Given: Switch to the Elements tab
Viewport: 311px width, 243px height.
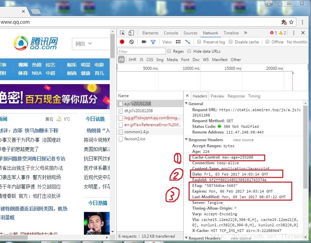Looking at the screenshot, I should point(150,33).
